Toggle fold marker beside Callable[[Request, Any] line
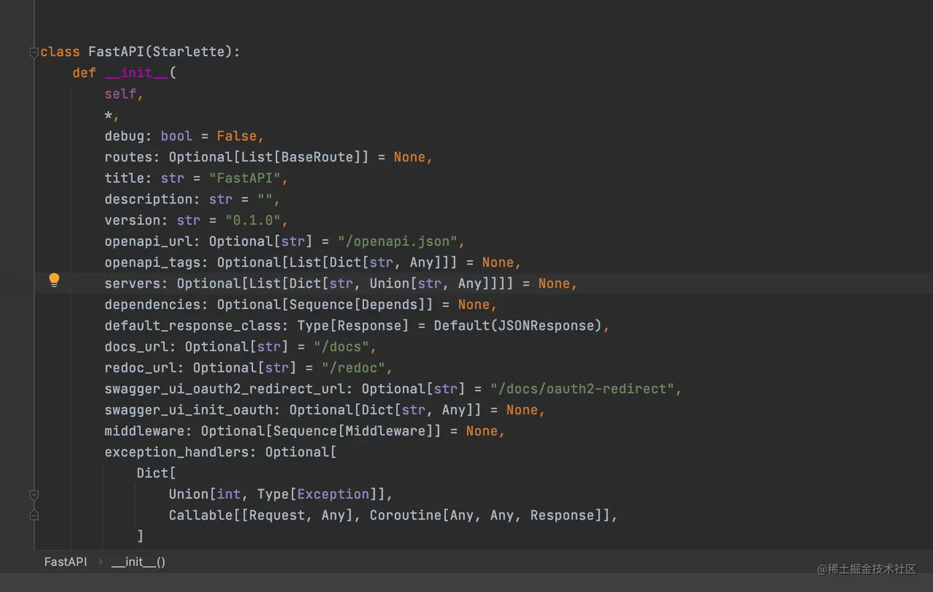The width and height of the screenshot is (933, 592). (x=34, y=515)
